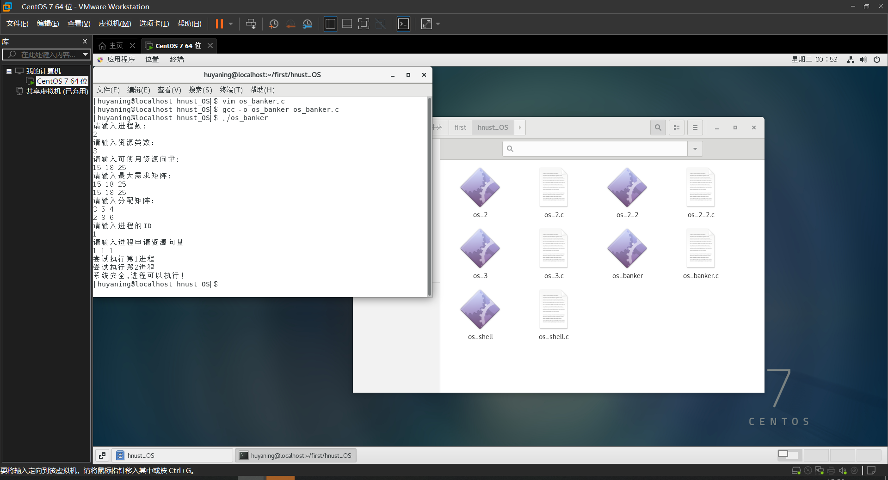This screenshot has height=480, width=888.
Task: Click the hnust_OS path button in file manager
Action: [493, 128]
